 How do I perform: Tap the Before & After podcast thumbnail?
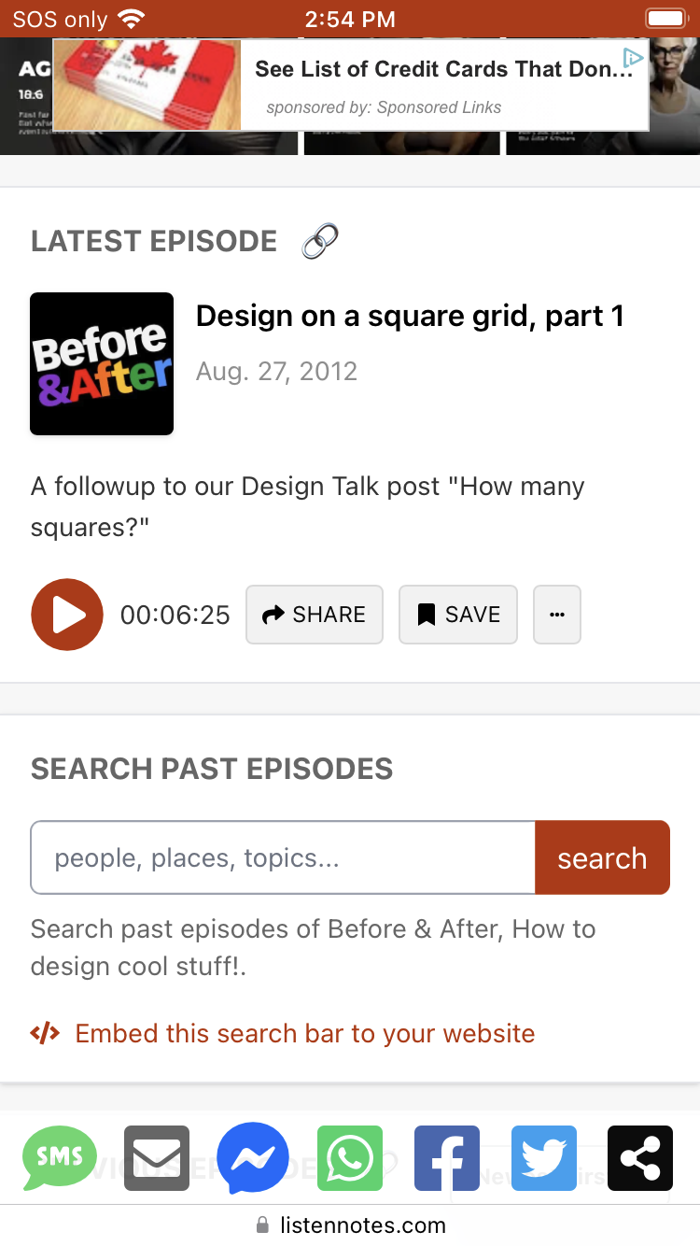102,363
